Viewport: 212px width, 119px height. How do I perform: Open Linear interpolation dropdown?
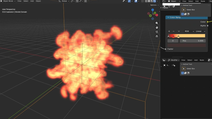(201, 31)
